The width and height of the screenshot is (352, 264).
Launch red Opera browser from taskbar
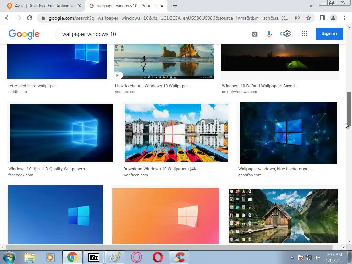point(157,257)
